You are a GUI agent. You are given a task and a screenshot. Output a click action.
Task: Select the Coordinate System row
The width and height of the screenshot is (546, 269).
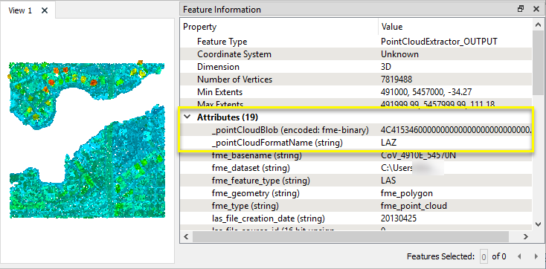pyautogui.click(x=356, y=54)
